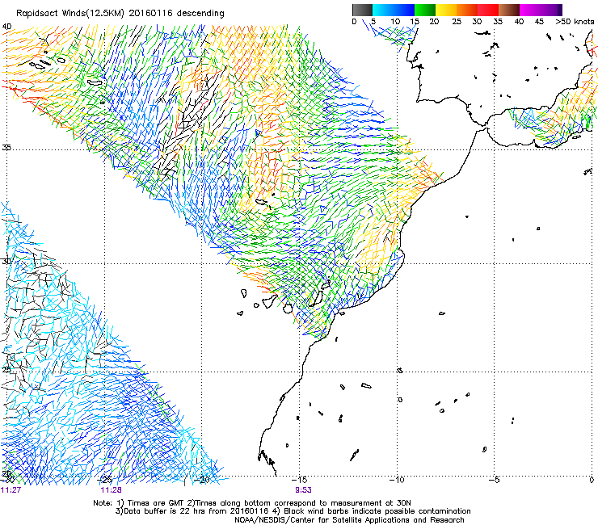Click the longitude label '-20'

point(202,480)
